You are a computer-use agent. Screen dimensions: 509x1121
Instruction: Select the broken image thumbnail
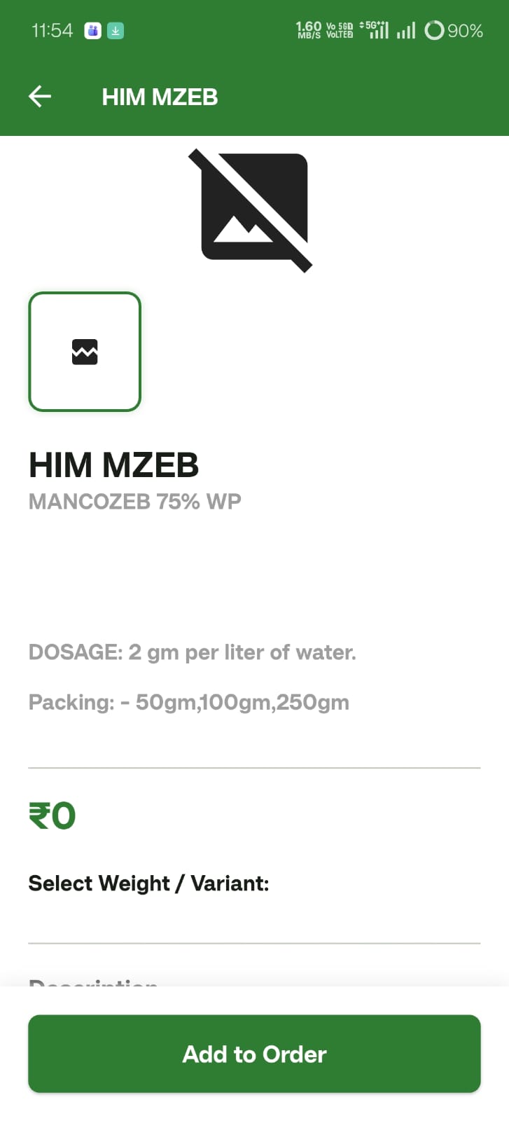pyautogui.click(x=85, y=352)
